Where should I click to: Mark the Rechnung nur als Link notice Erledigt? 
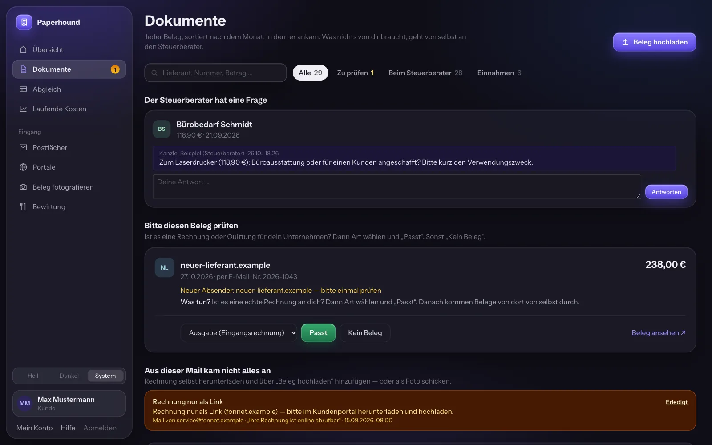pos(676,402)
